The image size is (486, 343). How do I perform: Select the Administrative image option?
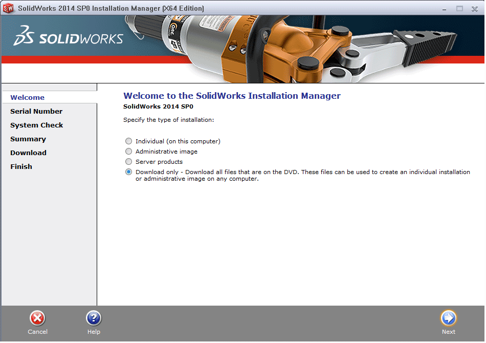pyautogui.click(x=128, y=151)
